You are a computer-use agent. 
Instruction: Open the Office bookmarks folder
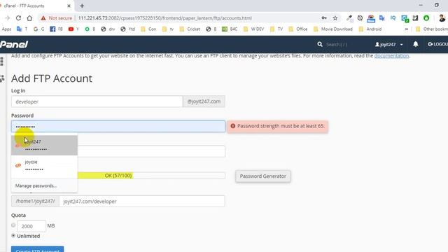[298, 29]
